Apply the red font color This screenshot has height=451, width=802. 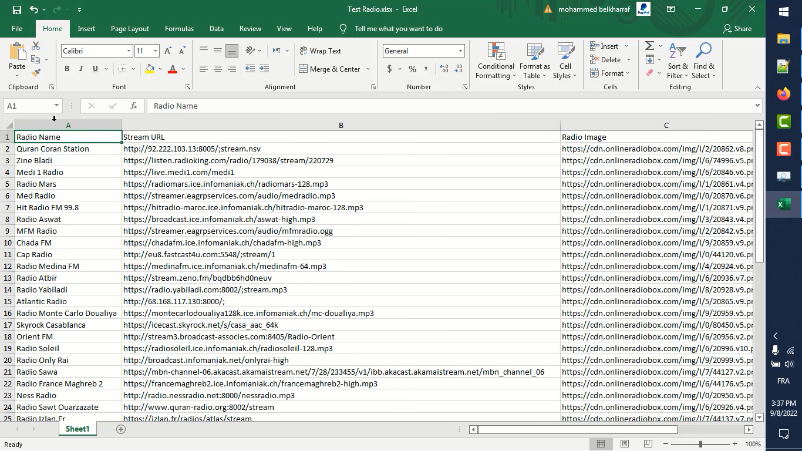tap(173, 69)
